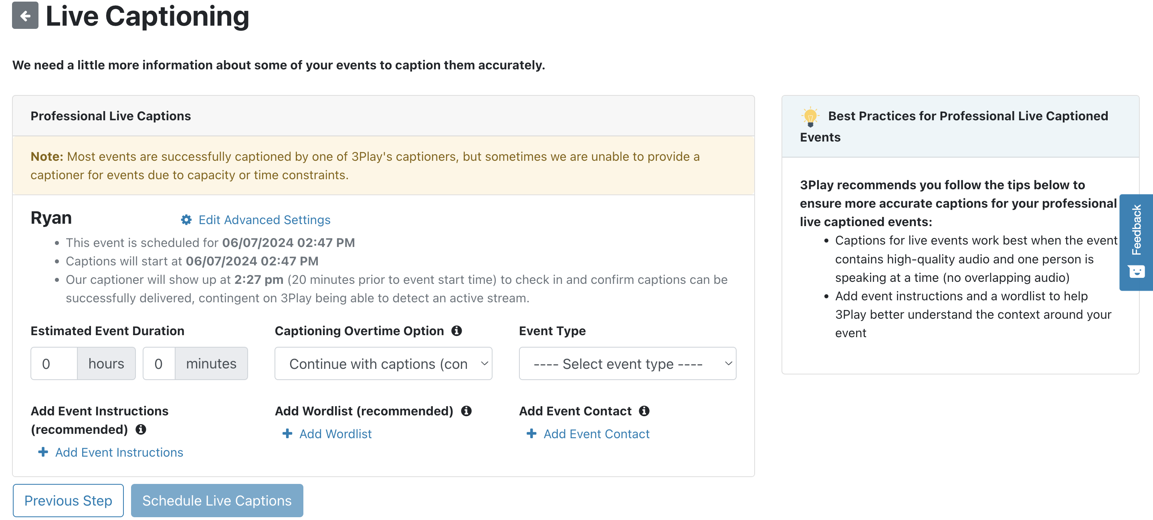
Task: Open the Captioning Overtime Option dropdown
Action: tap(383, 364)
